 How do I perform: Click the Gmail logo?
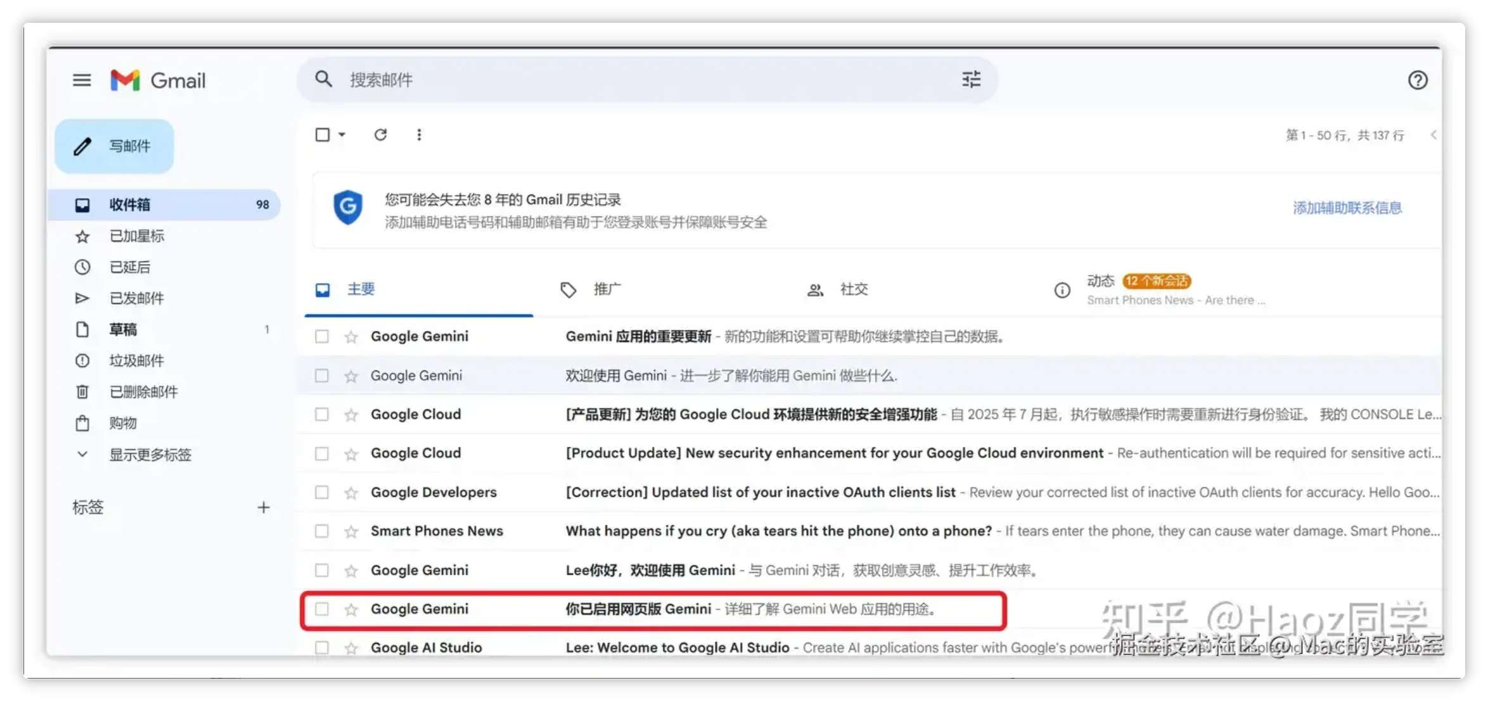[158, 80]
